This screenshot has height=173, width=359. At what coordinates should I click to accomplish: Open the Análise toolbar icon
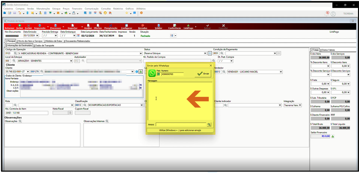[88, 25]
